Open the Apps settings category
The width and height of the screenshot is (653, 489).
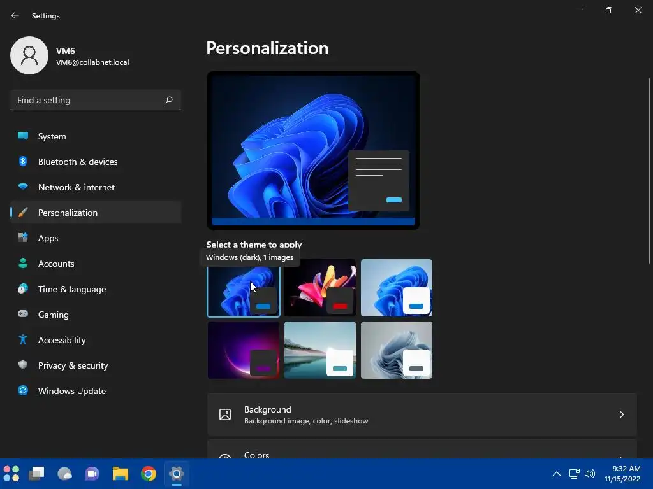[x=96, y=238]
